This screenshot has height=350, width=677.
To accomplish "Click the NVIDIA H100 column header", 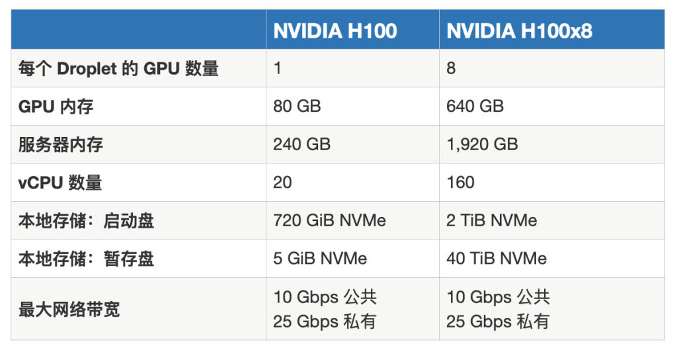I will tap(335, 31).
